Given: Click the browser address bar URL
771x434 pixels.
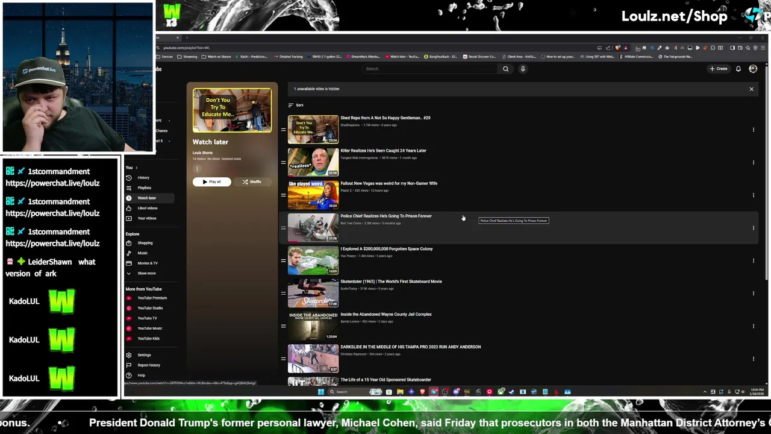Looking at the screenshot, I should point(186,48).
